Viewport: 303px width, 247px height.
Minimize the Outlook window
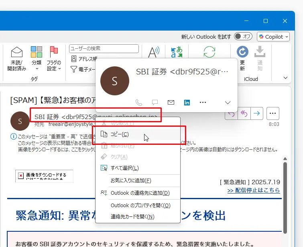coord(246,21)
